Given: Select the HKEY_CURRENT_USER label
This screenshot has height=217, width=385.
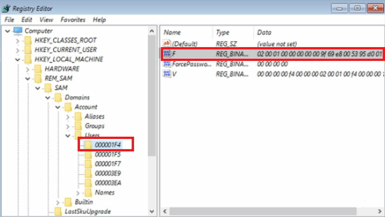Looking at the screenshot, I should pos(66,50).
